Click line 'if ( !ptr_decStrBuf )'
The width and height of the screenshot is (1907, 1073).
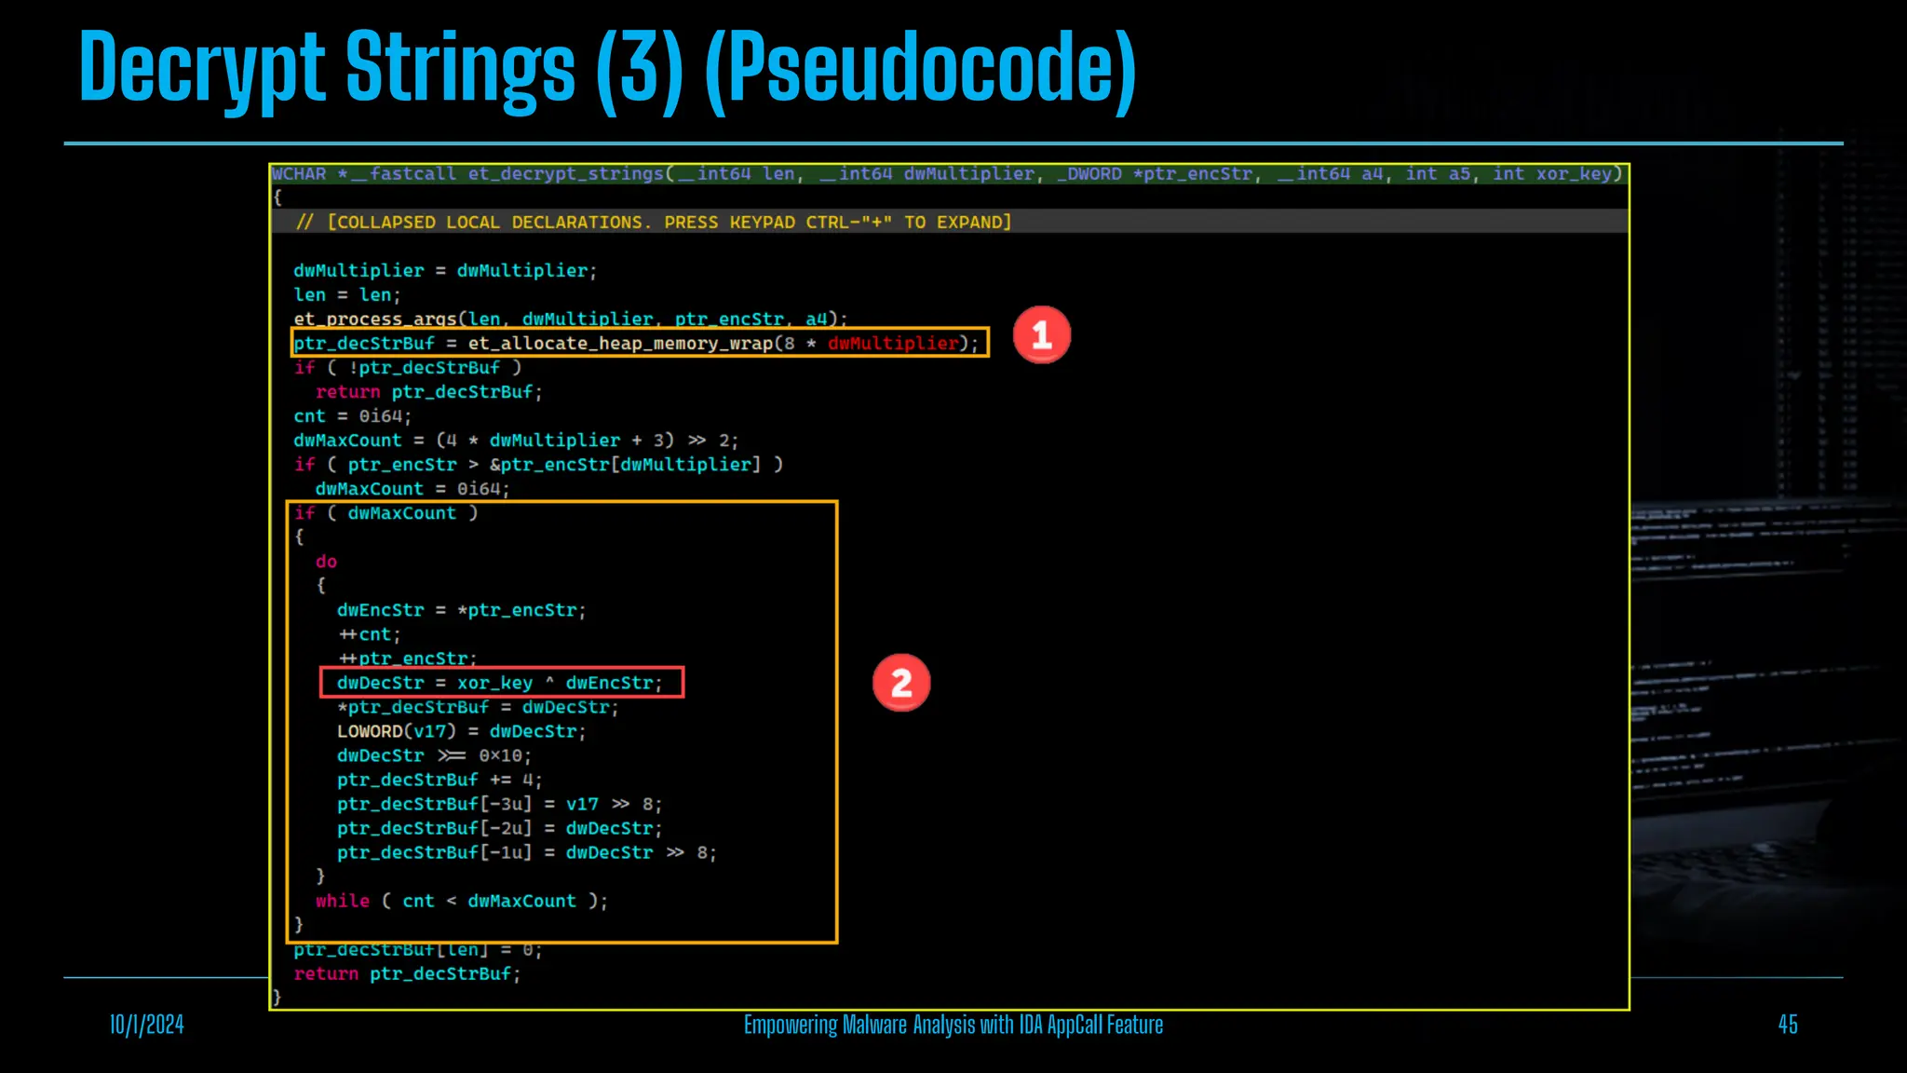[408, 368]
